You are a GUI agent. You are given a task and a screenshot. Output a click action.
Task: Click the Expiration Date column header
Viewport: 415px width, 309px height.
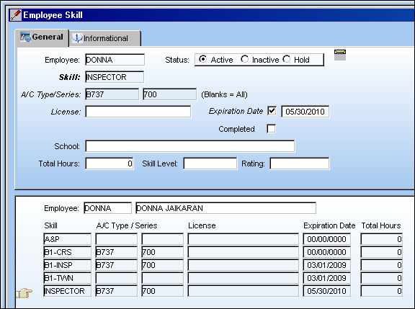point(329,225)
